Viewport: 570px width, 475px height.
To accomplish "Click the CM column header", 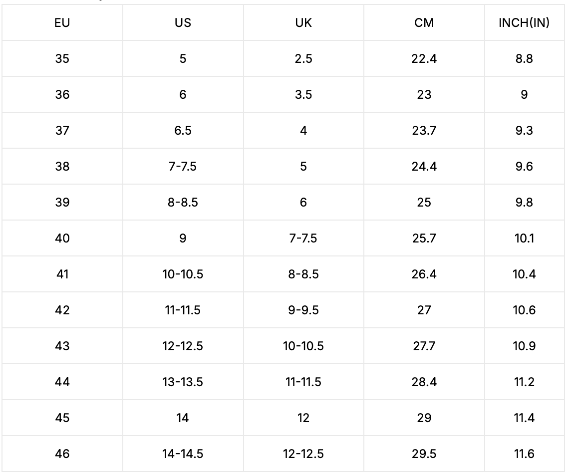I will 424,22.
